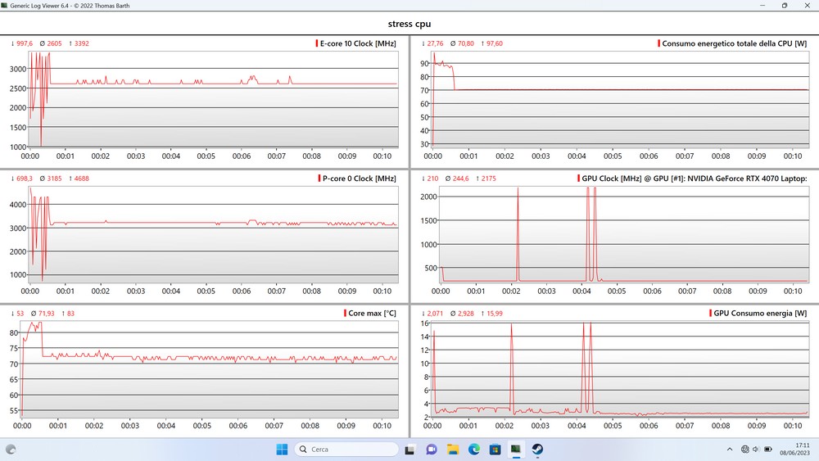Screen dimensions: 819x461
Task: Open the Teams Chat taskbar icon
Action: (x=431, y=449)
